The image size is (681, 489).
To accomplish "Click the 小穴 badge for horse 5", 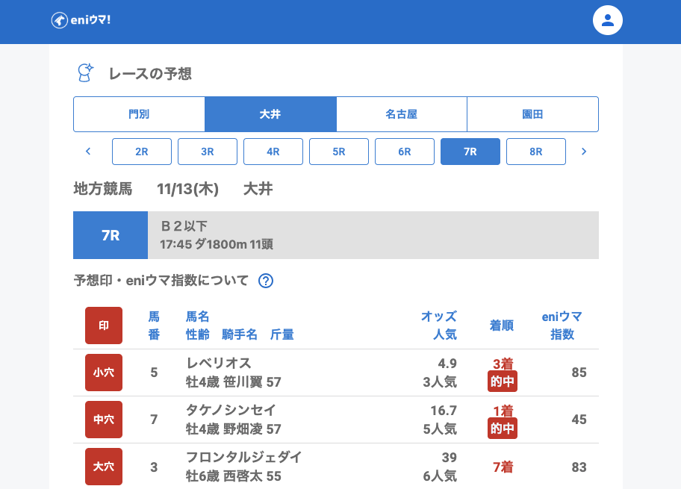I will 104,373.
